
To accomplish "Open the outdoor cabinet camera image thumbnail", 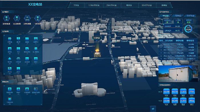I will [x=178, y=74].
